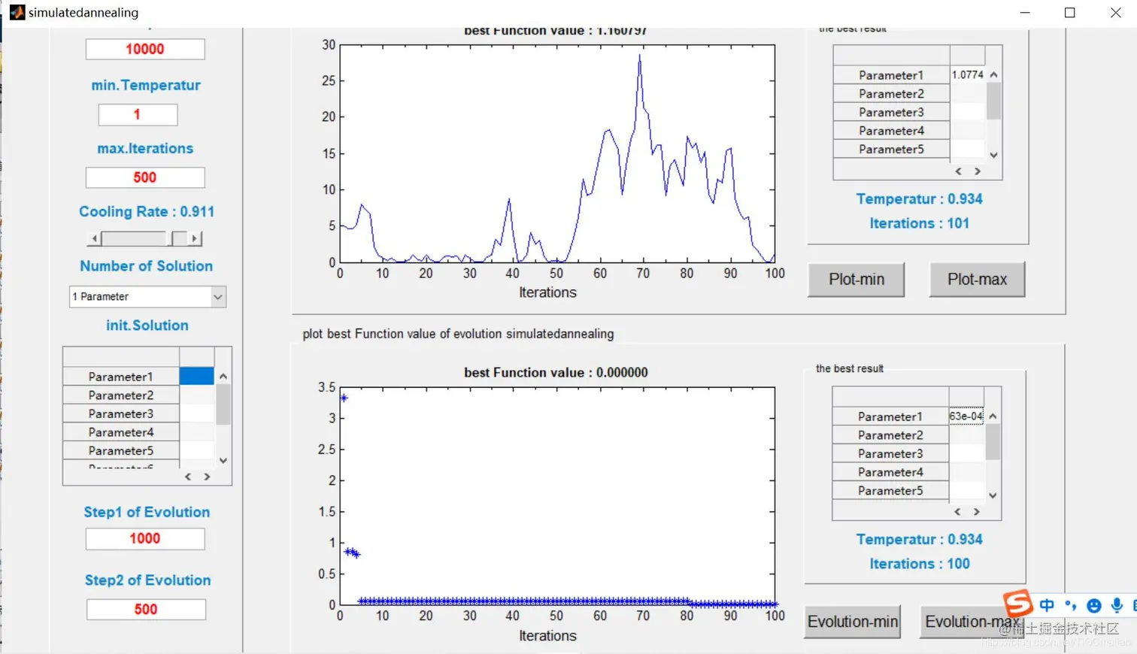Click upper best result table scroll right arrow

978,172
